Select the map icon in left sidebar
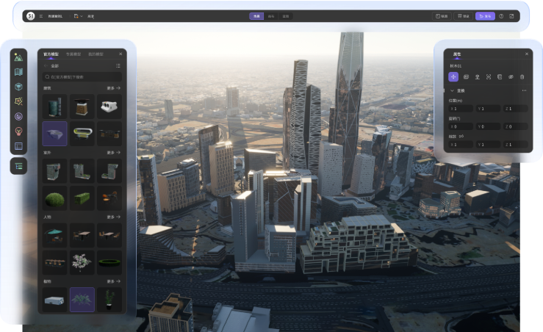Screen dimensions: 543x332 (x=18, y=72)
